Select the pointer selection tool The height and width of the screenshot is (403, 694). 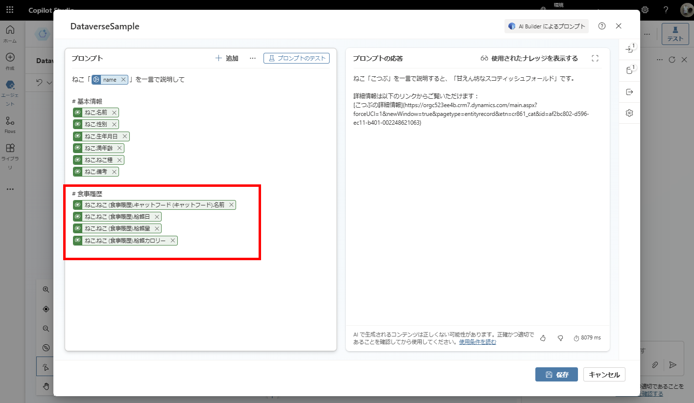pyautogui.click(x=46, y=366)
